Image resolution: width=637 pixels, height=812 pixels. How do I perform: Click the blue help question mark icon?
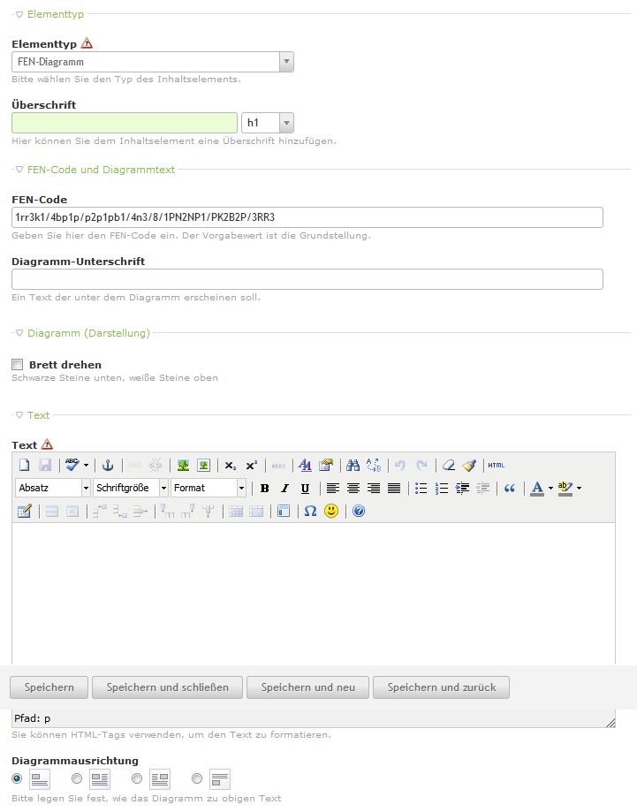pyautogui.click(x=359, y=511)
